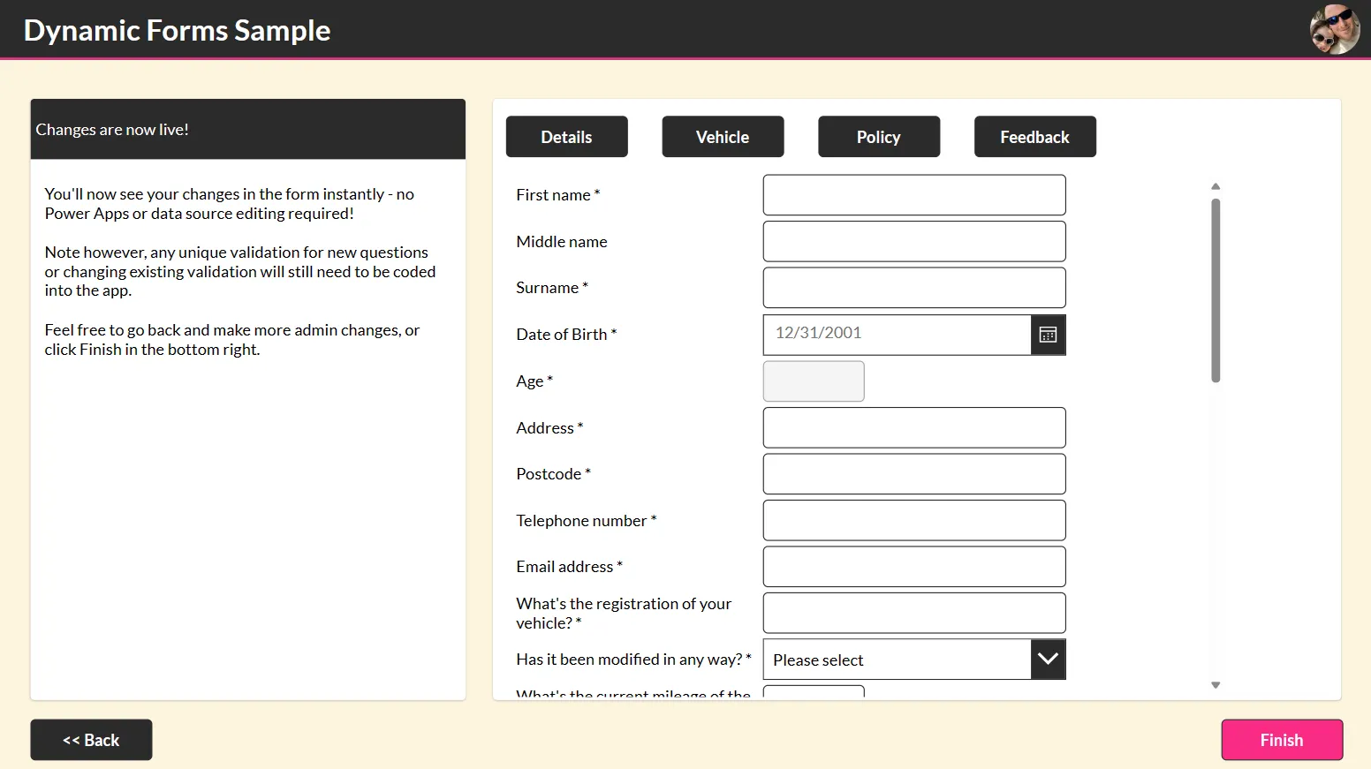Click the 'You'll now see your changes' paragraph

tap(230, 204)
